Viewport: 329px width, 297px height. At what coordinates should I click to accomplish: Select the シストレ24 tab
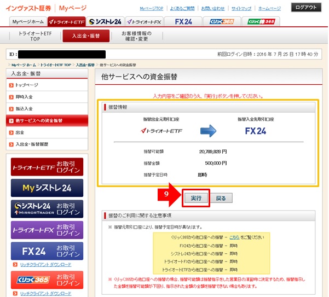point(105,21)
